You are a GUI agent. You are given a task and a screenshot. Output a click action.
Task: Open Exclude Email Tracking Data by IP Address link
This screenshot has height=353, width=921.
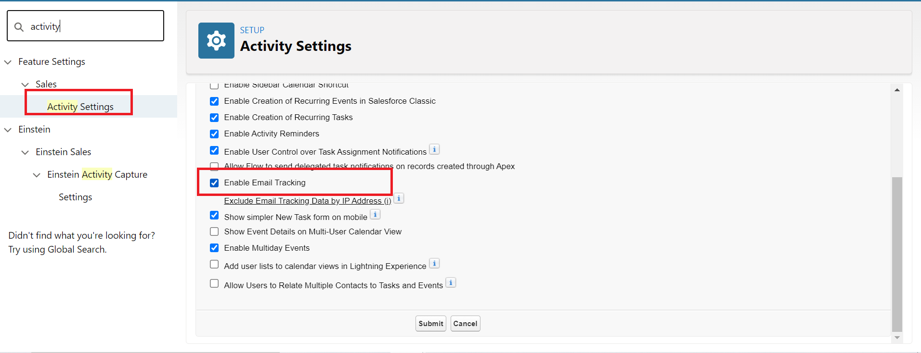pyautogui.click(x=307, y=201)
